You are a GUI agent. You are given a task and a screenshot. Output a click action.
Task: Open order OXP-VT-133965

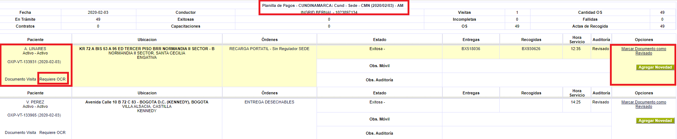click(34, 115)
